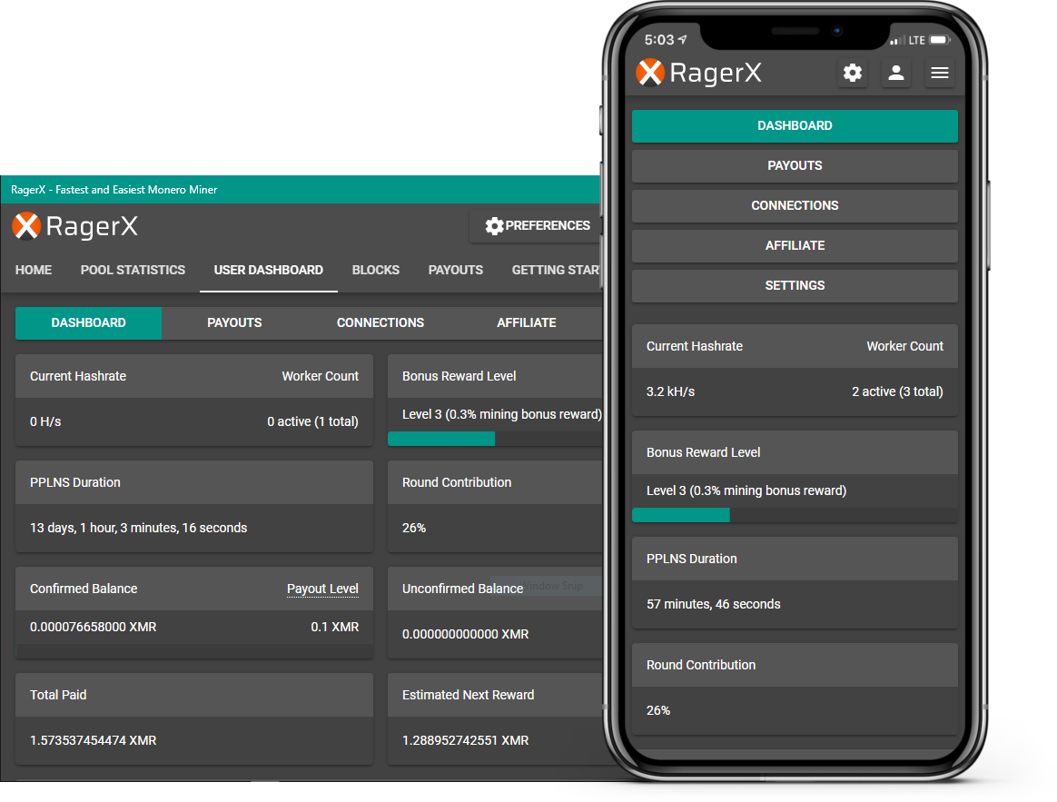Click 'Estimated Next Reward' card header
Image resolution: width=1057 pixels, height=802 pixels.
(x=495, y=695)
